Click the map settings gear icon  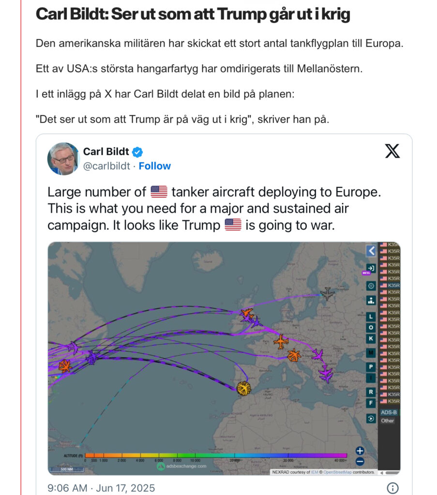(x=371, y=286)
